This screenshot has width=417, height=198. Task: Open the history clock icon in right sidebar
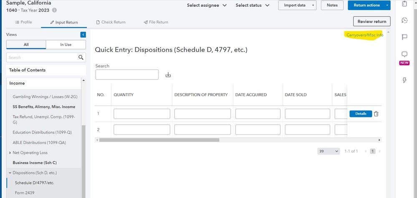coord(404,20)
